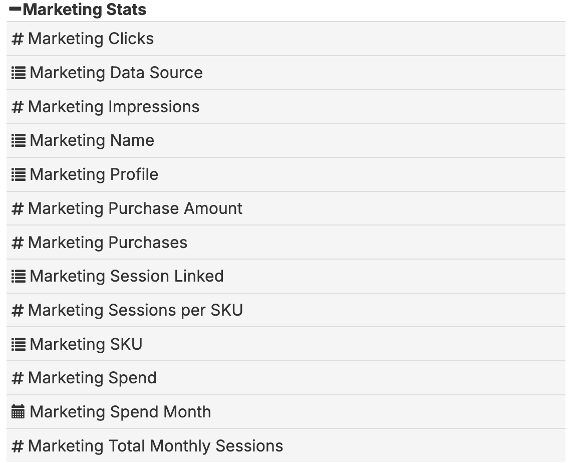Select the Marketing Purchase Amount field
This screenshot has height=463, width=576.
click(x=135, y=209)
